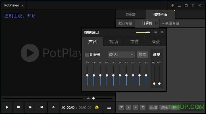Mute audio with the speaker icon

click(89, 98)
